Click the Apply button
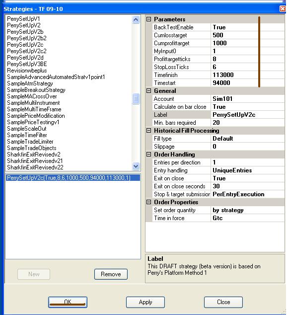The image size is (288, 315). (145, 302)
